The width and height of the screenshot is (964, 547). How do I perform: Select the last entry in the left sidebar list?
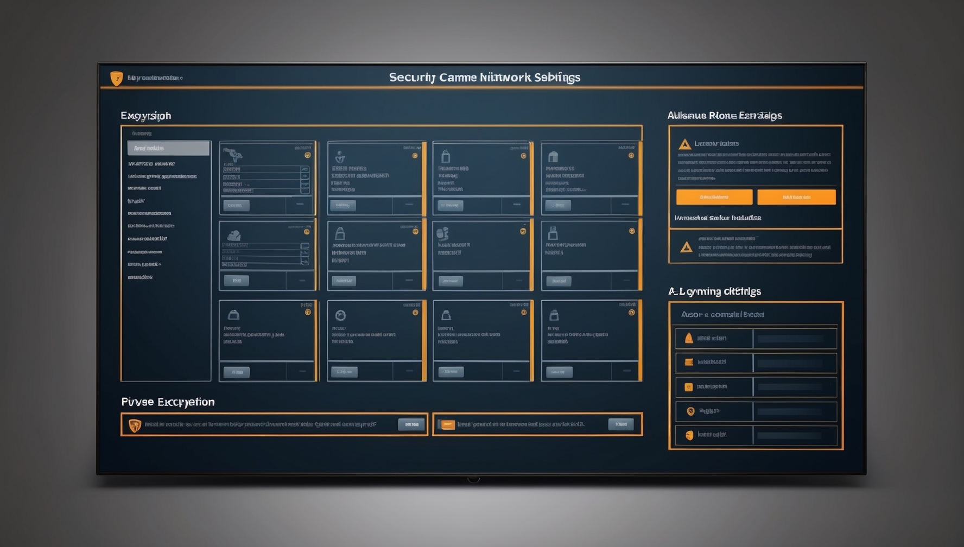(140, 277)
